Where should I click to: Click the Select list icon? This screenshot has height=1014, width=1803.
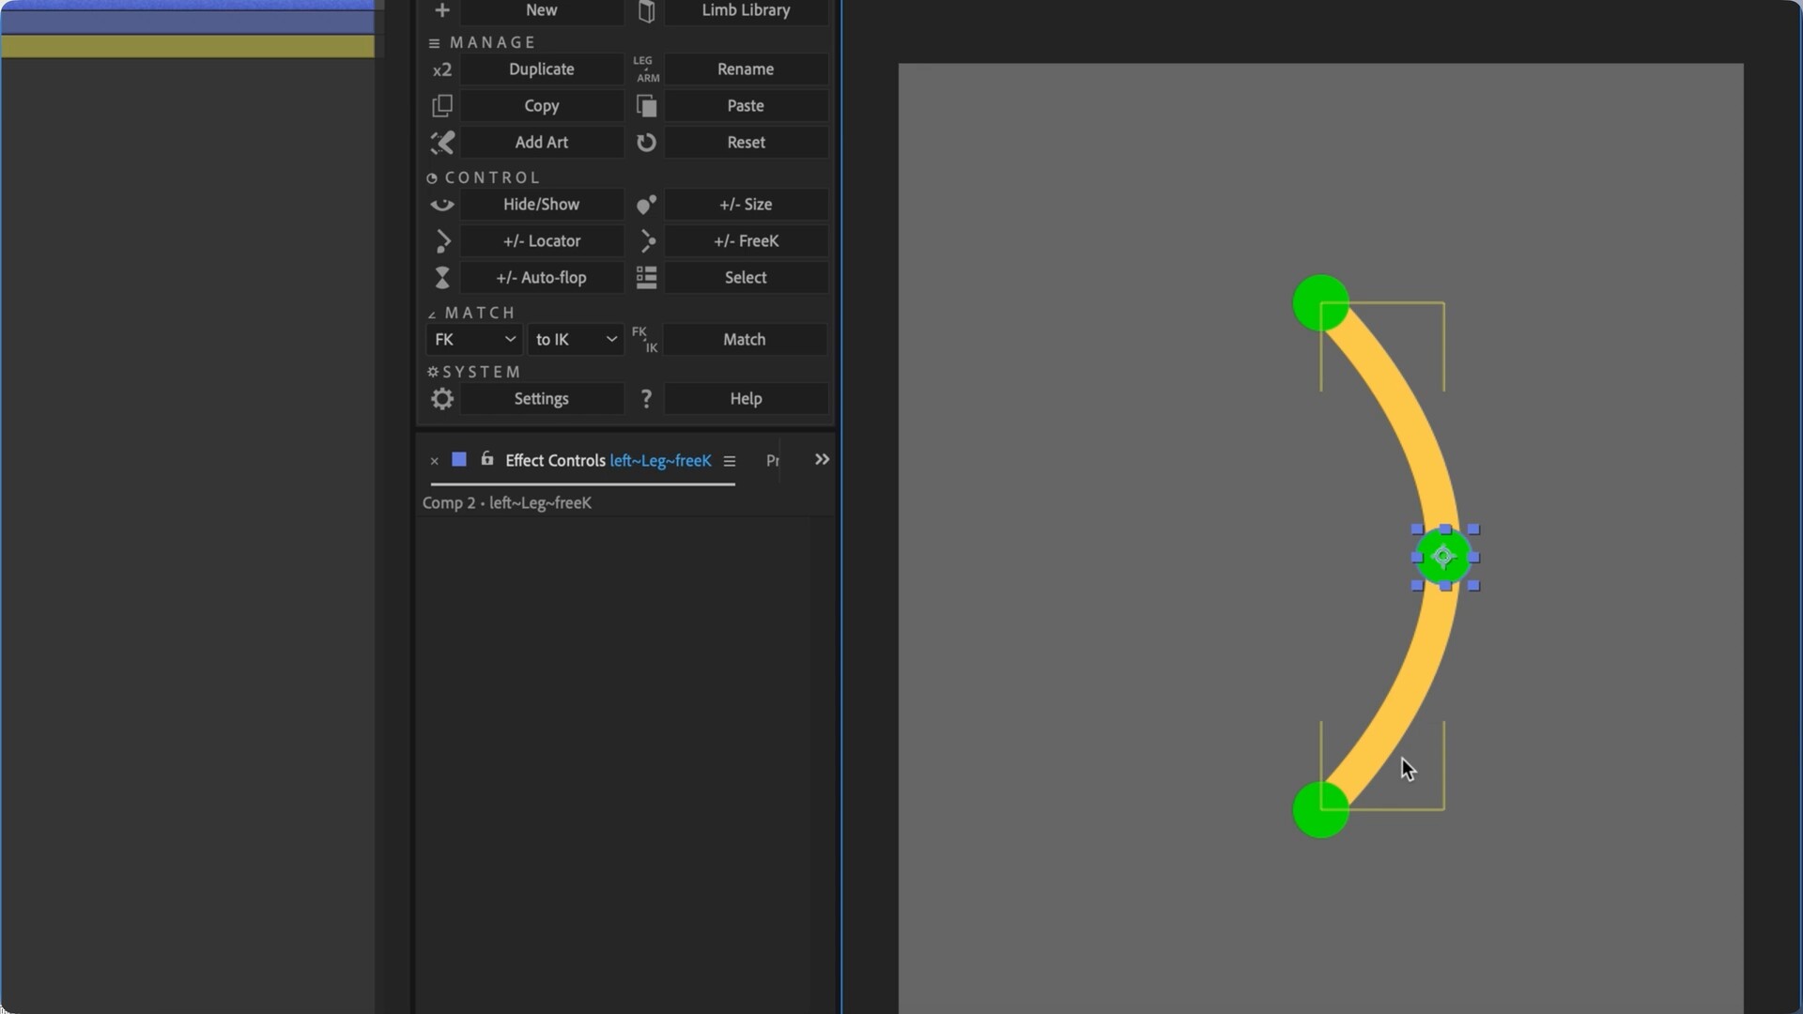pos(646,278)
